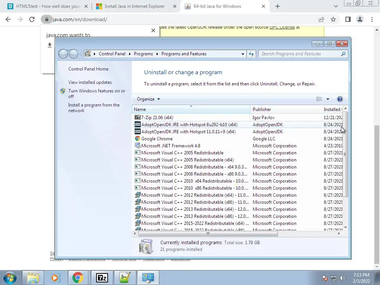Open 7-Zip from the taskbar
The image size is (380, 285).
click(102, 278)
